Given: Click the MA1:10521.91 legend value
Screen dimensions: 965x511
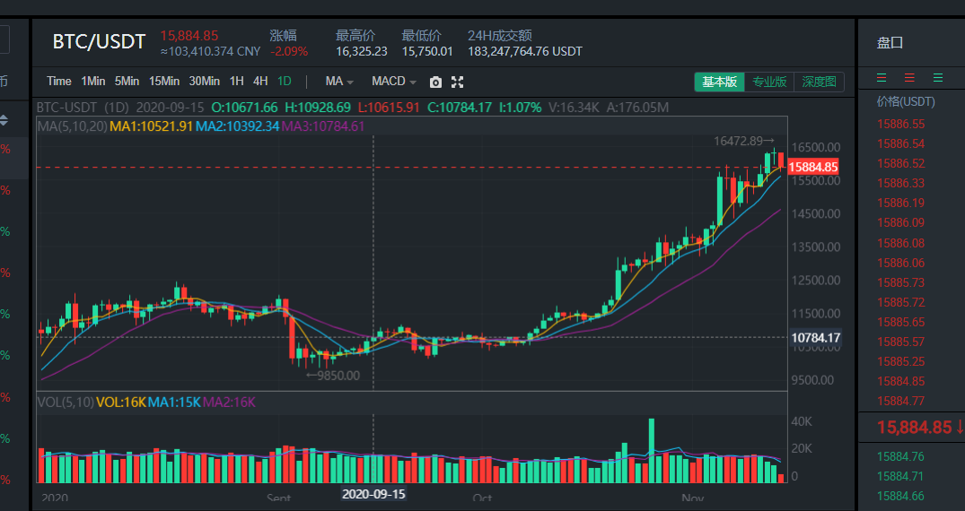Looking at the screenshot, I should click(152, 126).
